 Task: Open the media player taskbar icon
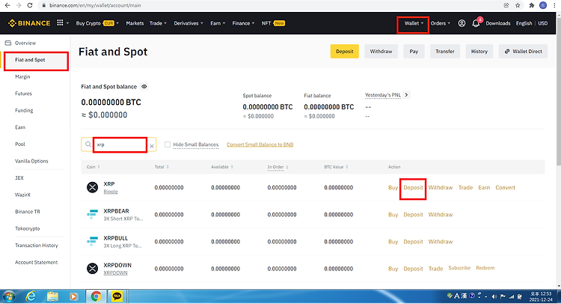tap(74, 297)
